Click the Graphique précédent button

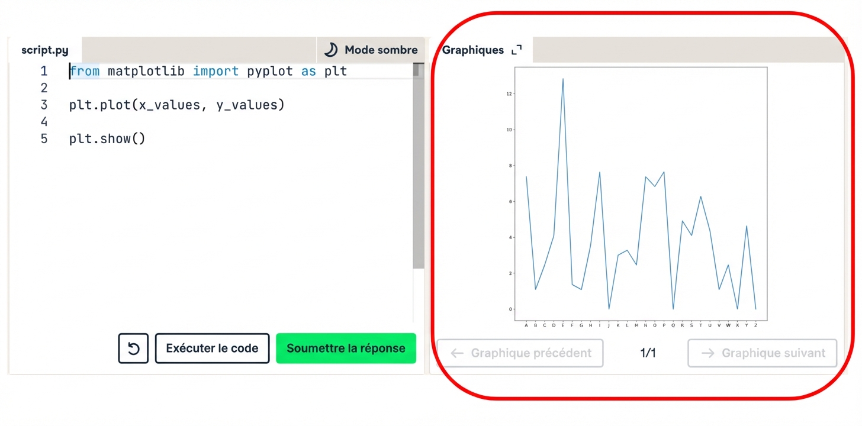tap(521, 353)
